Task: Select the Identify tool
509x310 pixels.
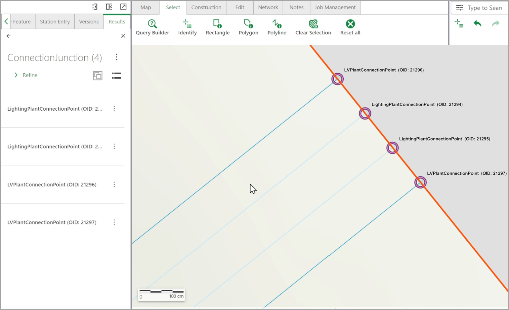Action: (x=187, y=27)
